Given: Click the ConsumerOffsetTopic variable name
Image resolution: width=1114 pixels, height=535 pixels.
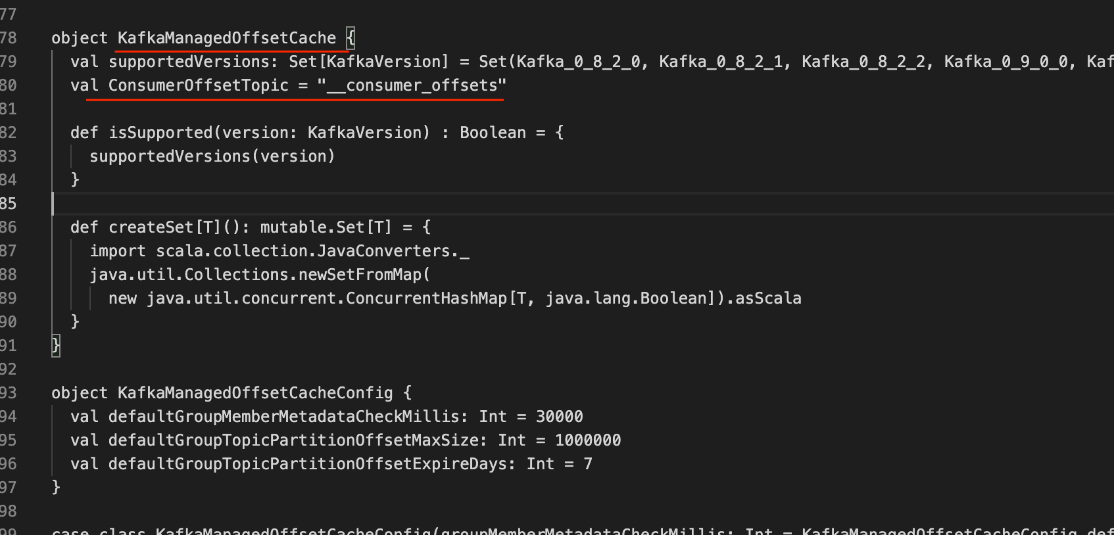Looking at the screenshot, I should (198, 85).
